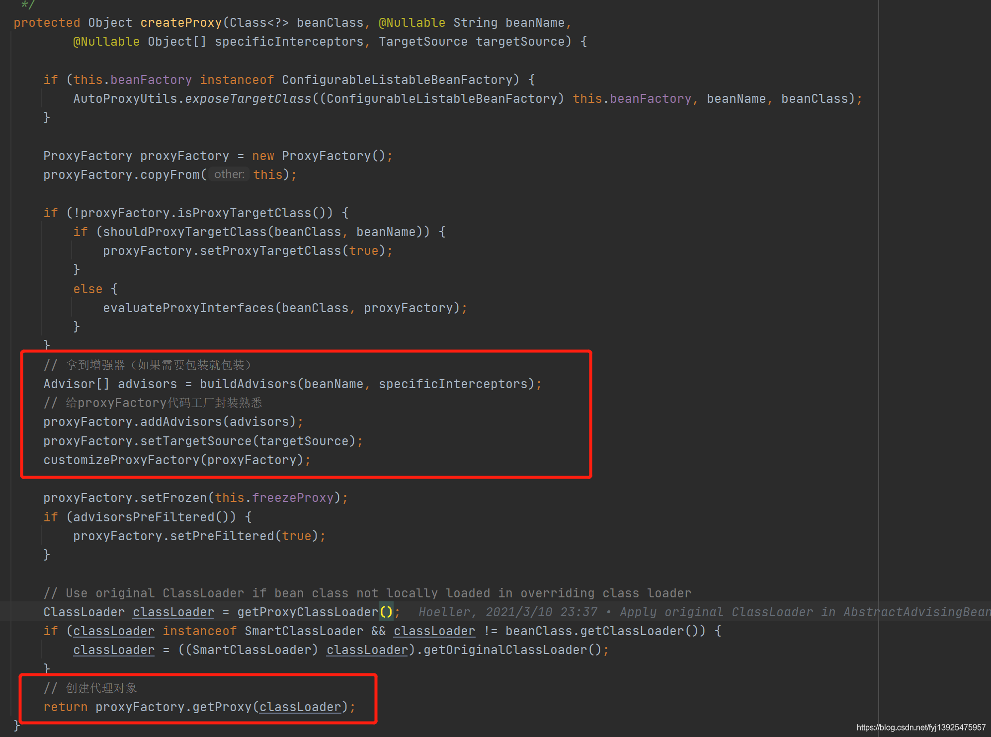Click the return keyword
The height and width of the screenshot is (737, 991).
click(x=66, y=707)
